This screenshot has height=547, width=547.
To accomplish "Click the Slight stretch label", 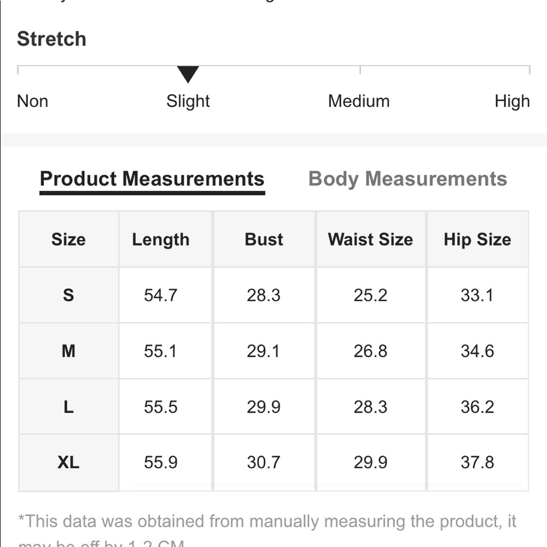I will pyautogui.click(x=188, y=101).
